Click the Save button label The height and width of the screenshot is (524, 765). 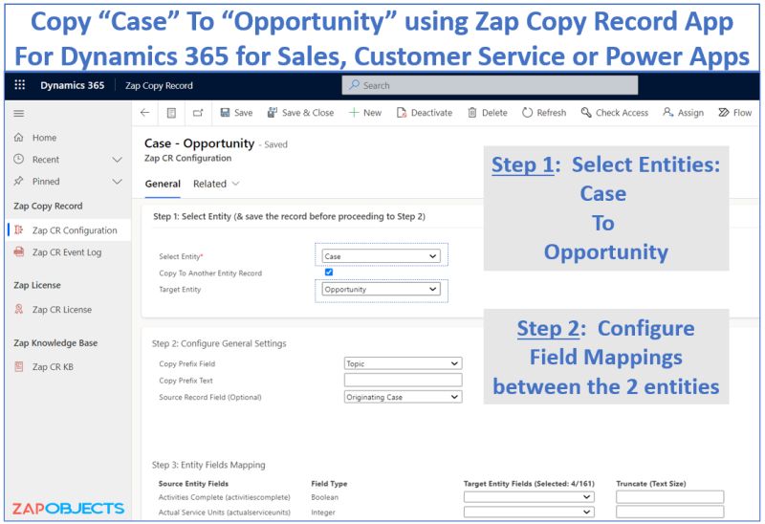click(244, 113)
